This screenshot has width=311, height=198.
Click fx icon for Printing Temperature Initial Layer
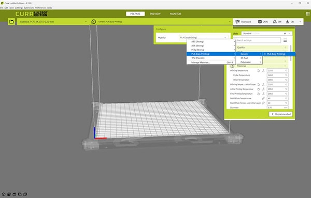pyautogui.click(x=263, y=84)
